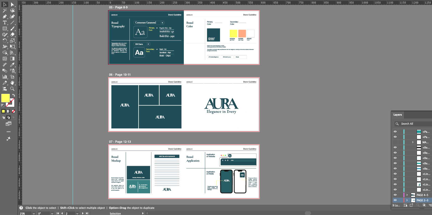Select the Gradient tool
Screen dimensions: 432x215
[x=12, y=59]
